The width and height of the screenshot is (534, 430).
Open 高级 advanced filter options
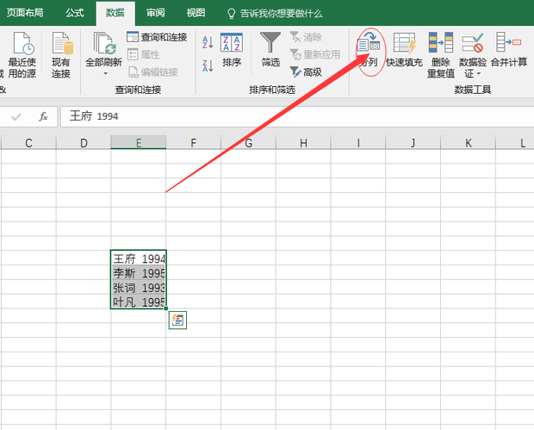pos(306,72)
